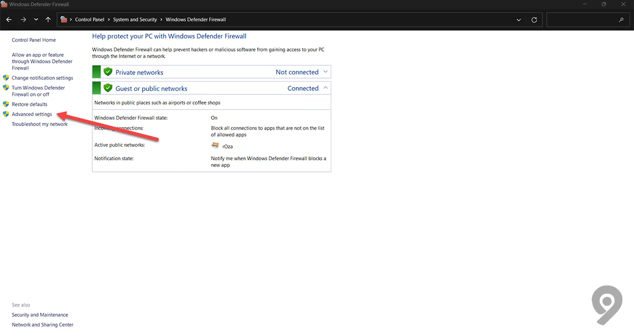Click the shield icon next to Advanced settings
This screenshot has width=634, height=336.
coord(6,114)
